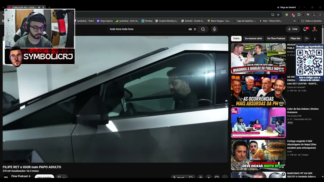This screenshot has height=182, width=324.
Task: Click the red extension icon with badge 2
Action: (x=293, y=15)
